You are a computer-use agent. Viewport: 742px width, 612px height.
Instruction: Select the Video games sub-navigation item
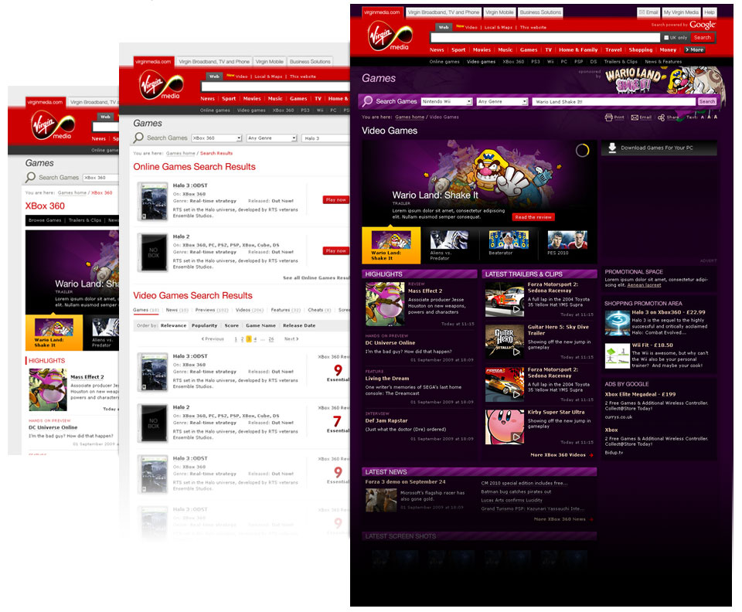point(482,61)
